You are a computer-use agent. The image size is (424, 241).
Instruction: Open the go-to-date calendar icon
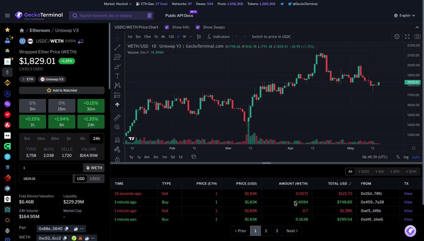click(x=194, y=157)
